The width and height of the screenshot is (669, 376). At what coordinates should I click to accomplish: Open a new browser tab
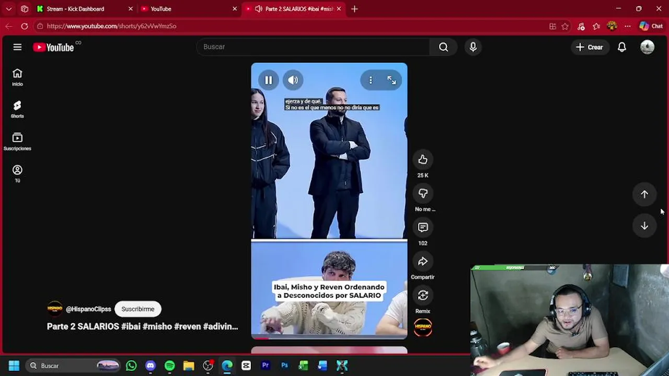(x=354, y=9)
